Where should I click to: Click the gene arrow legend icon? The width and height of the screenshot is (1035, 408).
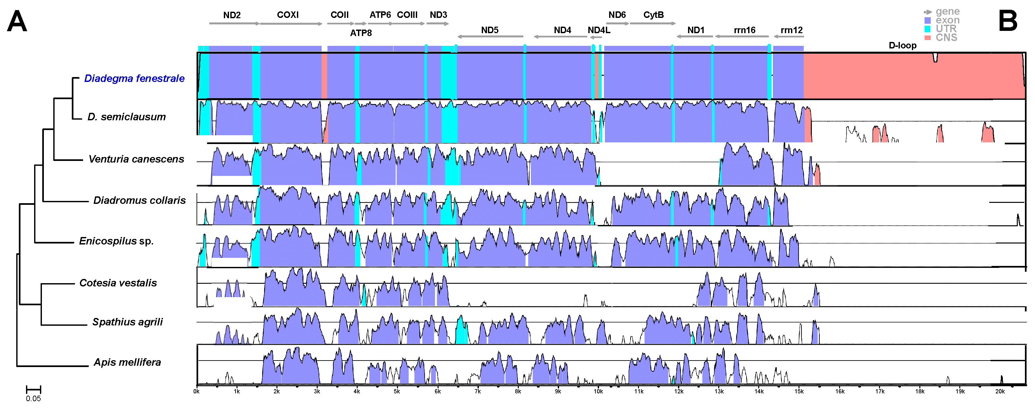click(x=928, y=12)
